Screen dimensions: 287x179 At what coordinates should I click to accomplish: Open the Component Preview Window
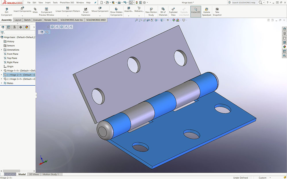(x=46, y=9)
